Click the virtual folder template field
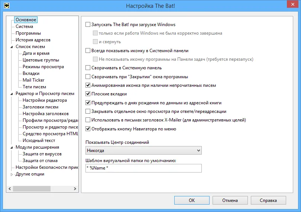 coord(143,168)
